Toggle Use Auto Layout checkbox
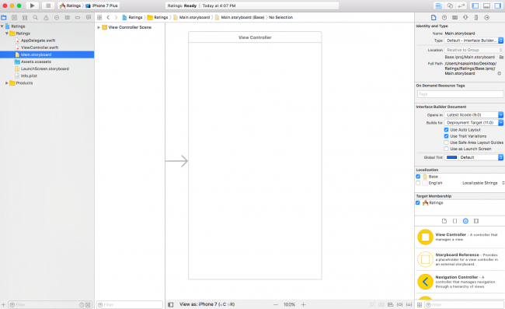The height and width of the screenshot is (309, 505). (x=446, y=130)
